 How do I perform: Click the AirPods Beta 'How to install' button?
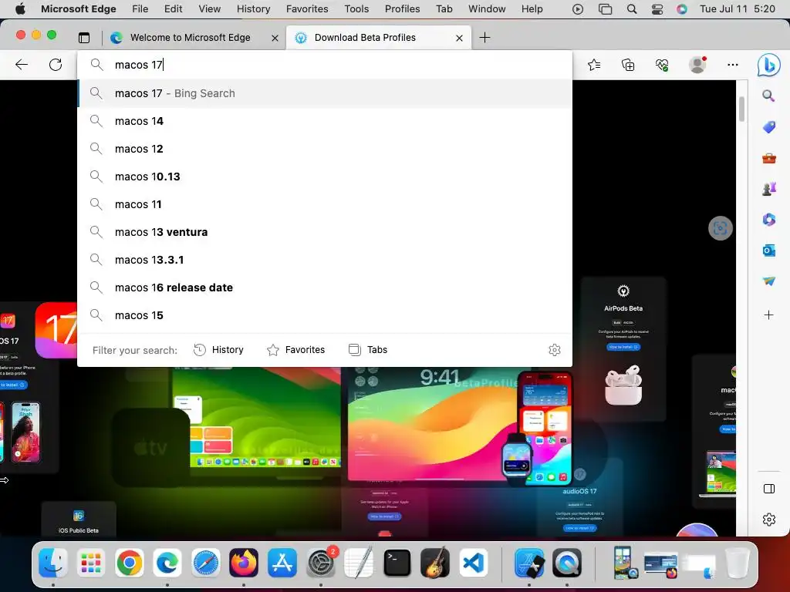[x=623, y=347]
